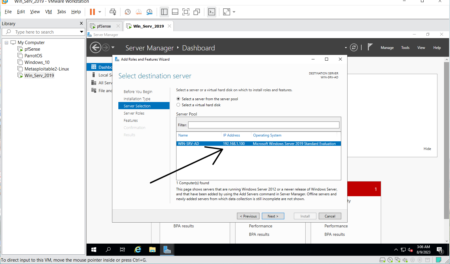
Task: Open taskbar search
Action: pyautogui.click(x=108, y=250)
